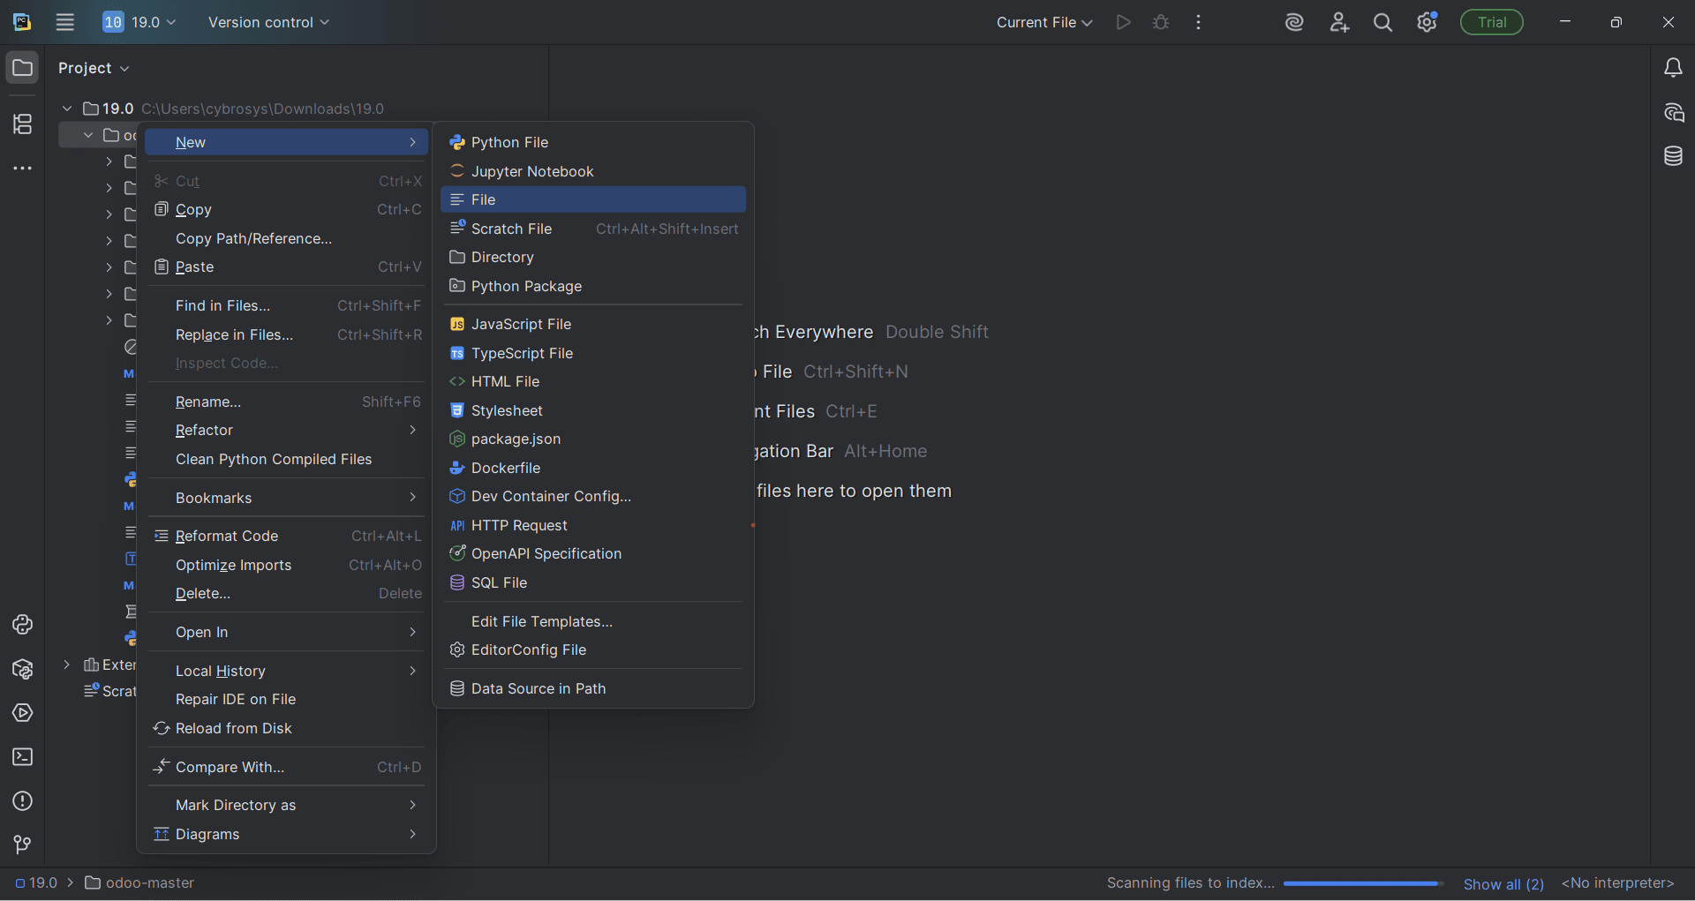Expand the Mark Directory as submenu
1695x901 pixels.
(286, 805)
